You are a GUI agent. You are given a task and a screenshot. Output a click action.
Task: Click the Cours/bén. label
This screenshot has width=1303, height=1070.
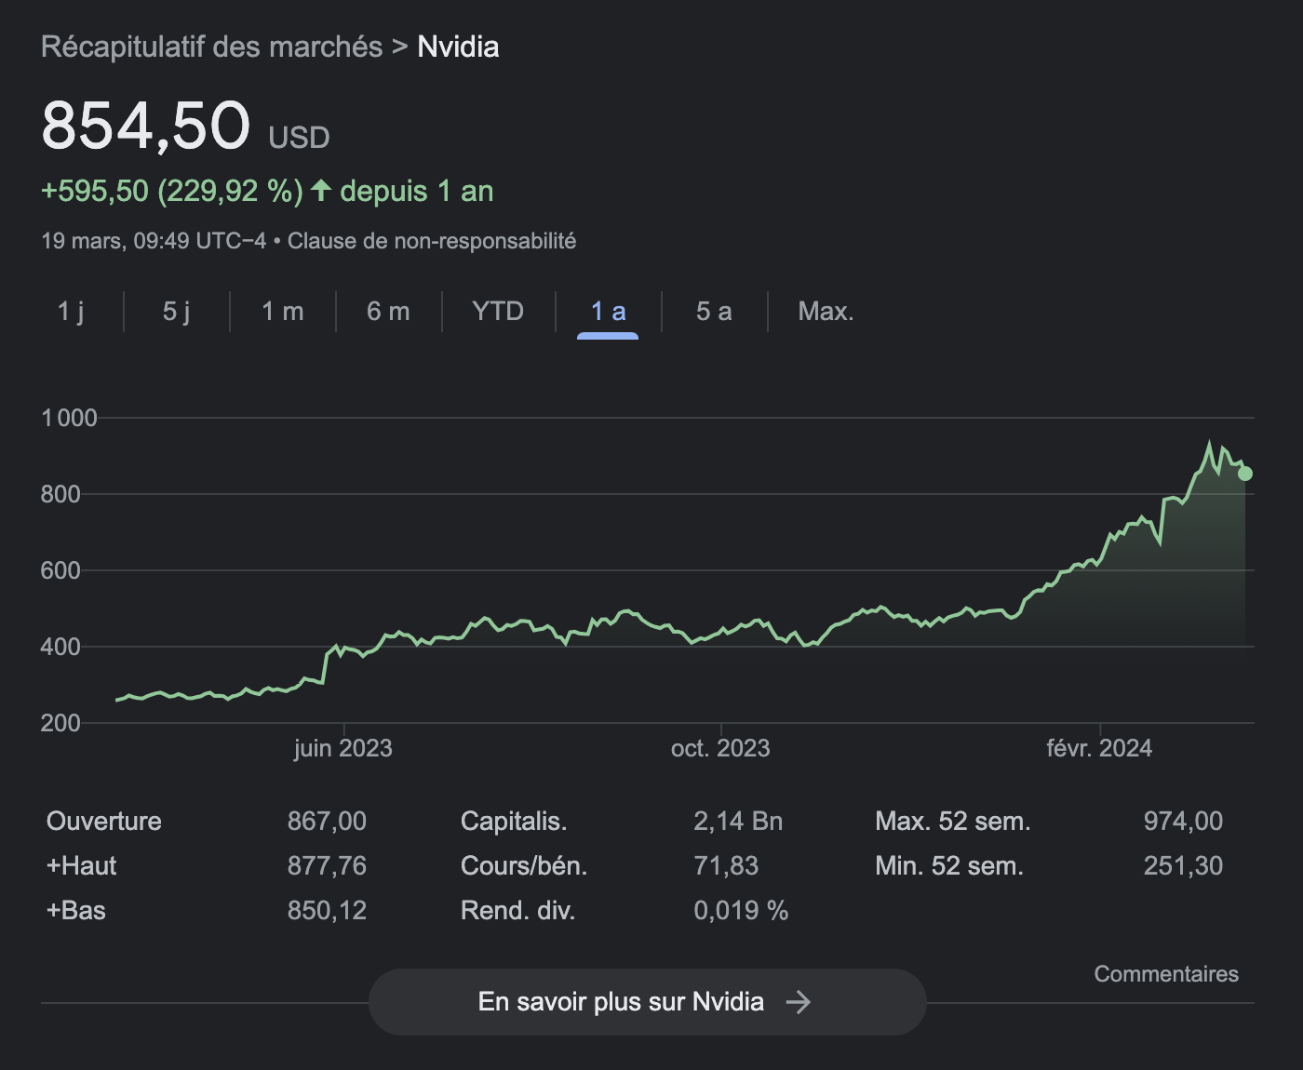524,866
